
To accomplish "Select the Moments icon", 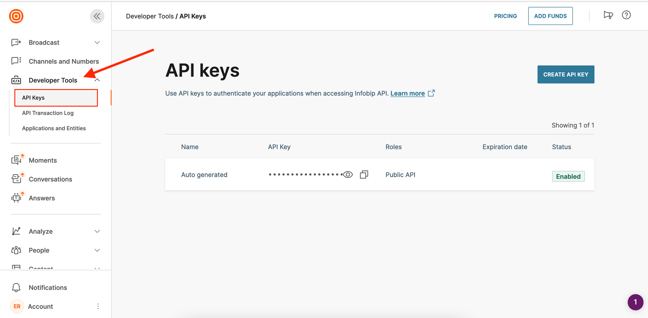I will 17,160.
